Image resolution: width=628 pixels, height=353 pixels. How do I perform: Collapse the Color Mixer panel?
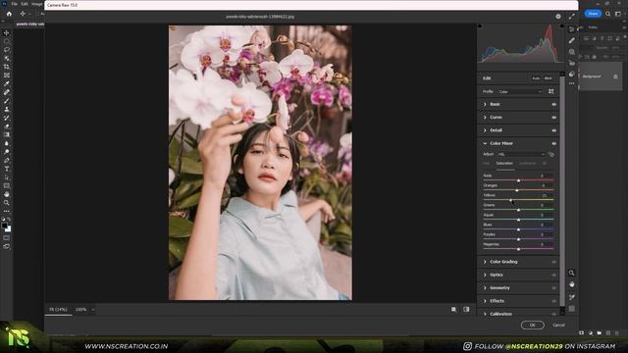pos(485,143)
